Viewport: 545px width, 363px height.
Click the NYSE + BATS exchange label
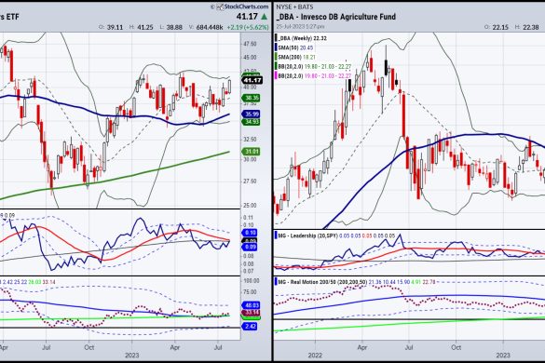(294, 7)
